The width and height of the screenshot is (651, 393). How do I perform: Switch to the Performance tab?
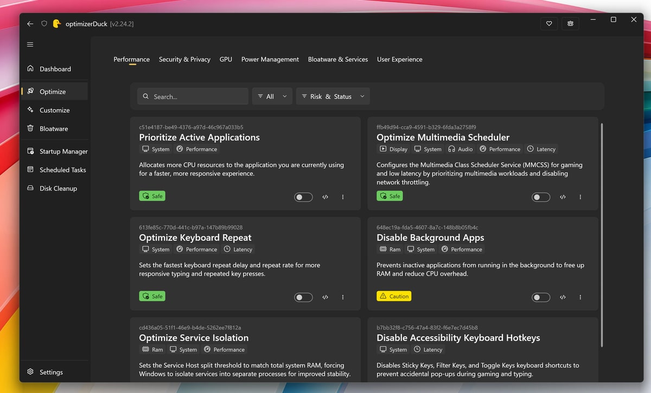(x=132, y=59)
